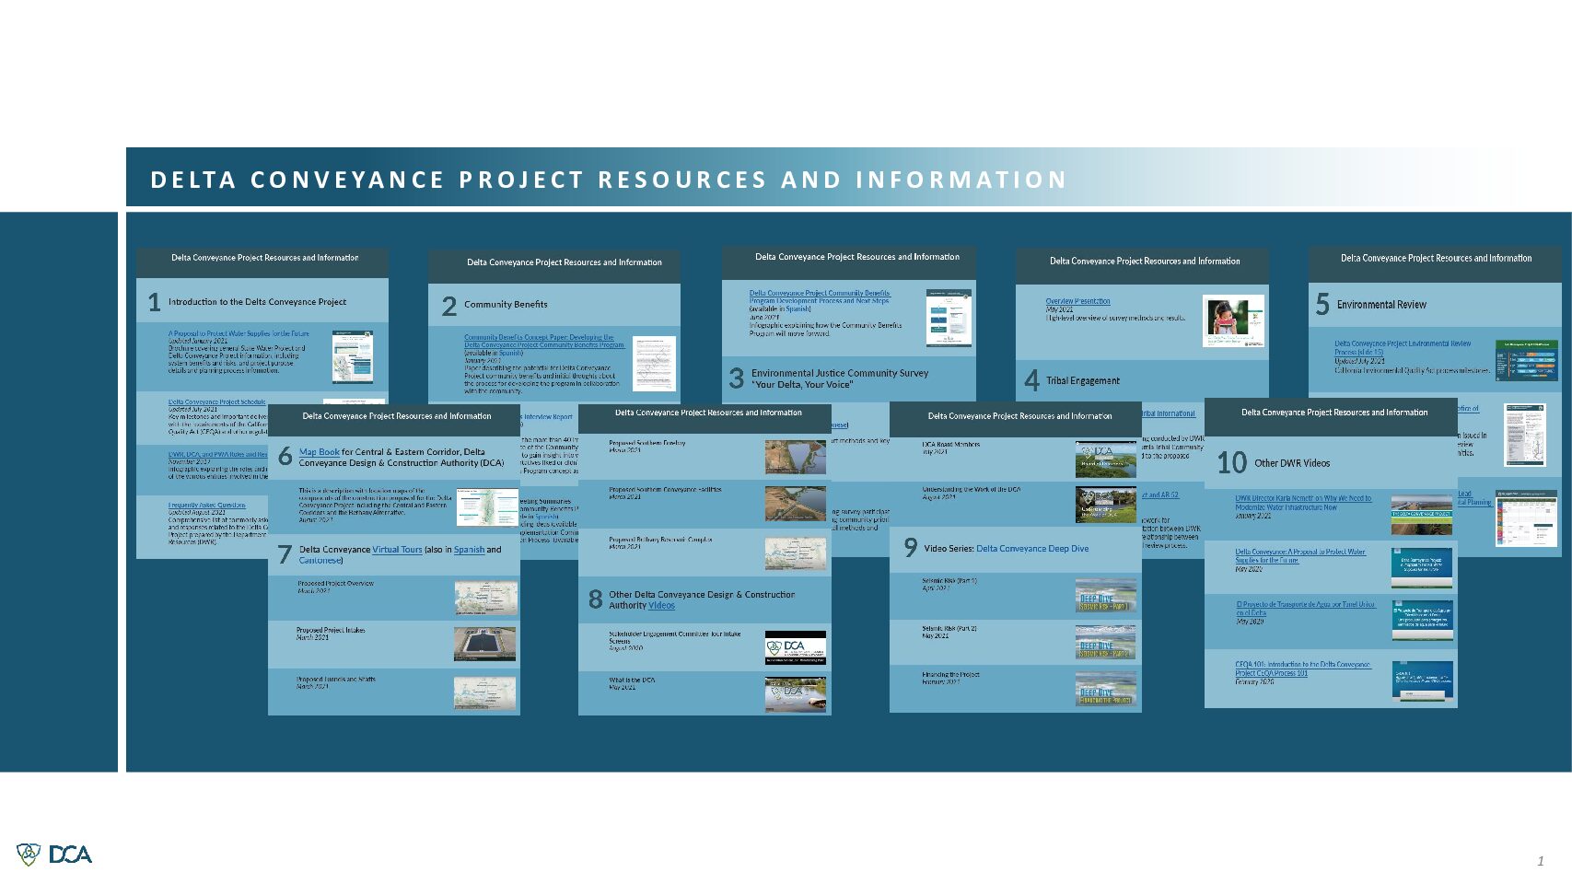Click the Videos link in section 8
This screenshot has height=884, width=1572.
(661, 606)
